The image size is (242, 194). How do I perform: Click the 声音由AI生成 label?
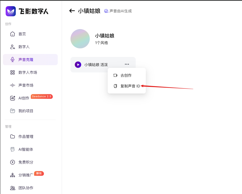(120, 11)
